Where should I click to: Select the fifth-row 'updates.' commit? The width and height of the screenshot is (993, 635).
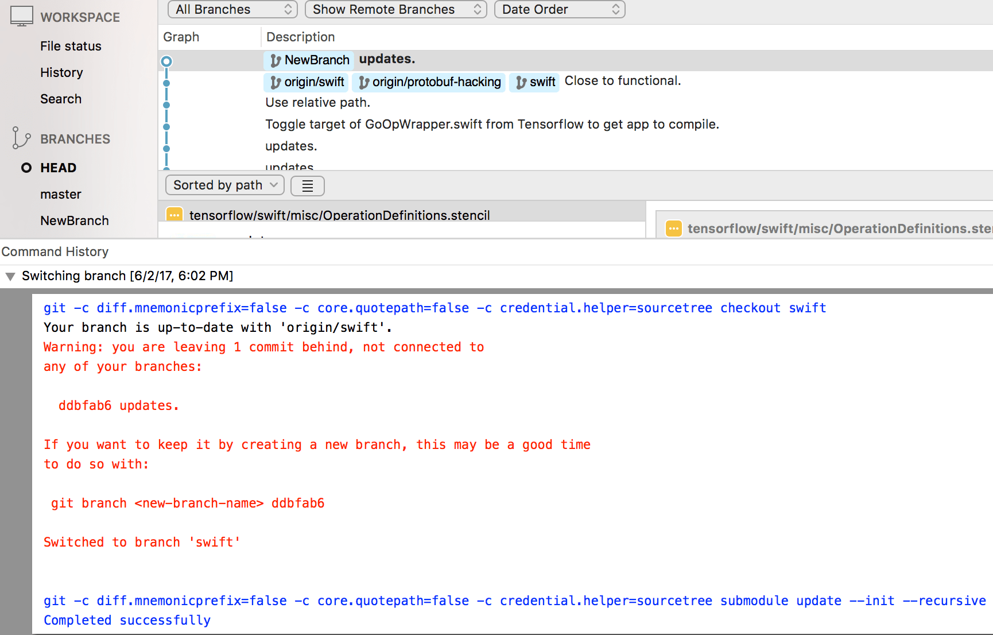coord(291,146)
